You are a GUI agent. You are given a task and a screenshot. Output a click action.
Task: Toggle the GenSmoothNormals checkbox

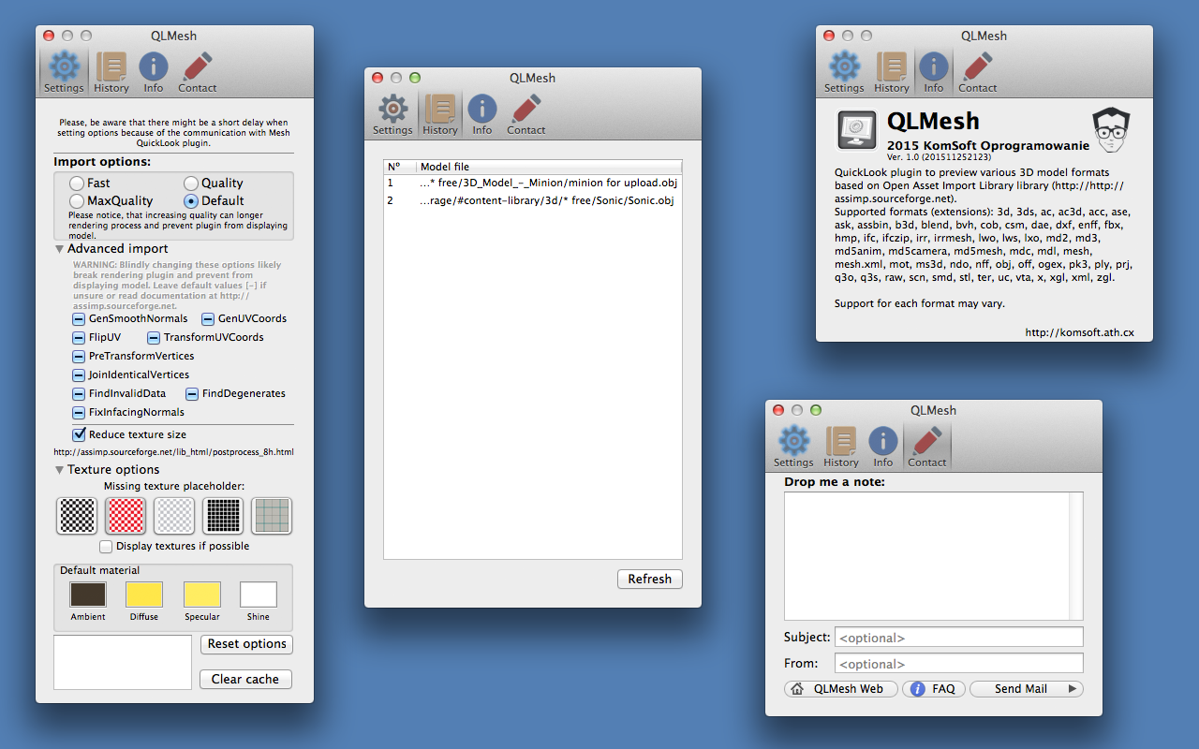pyautogui.click(x=80, y=318)
